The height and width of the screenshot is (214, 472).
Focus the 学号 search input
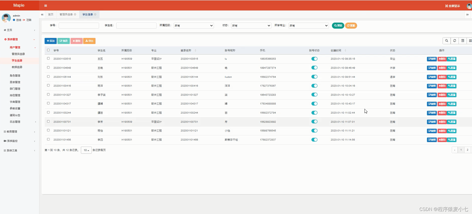[79, 26]
